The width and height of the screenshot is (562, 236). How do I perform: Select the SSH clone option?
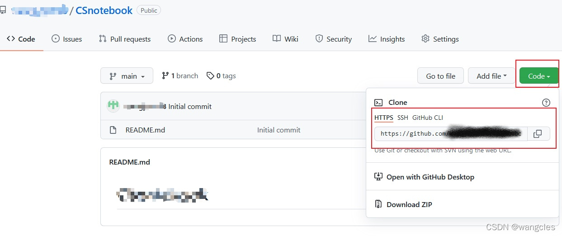click(x=403, y=118)
